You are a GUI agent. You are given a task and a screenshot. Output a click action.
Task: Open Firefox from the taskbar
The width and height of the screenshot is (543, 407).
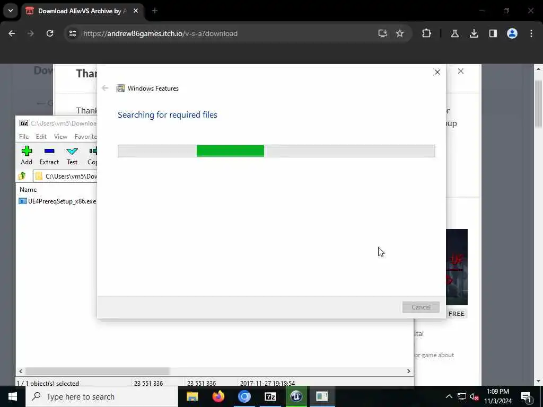point(218,396)
